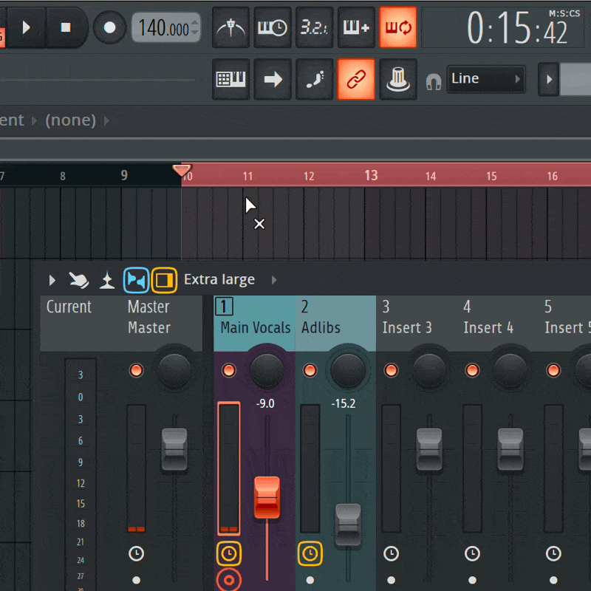Select the Main Vocals mixer track

pos(254,327)
